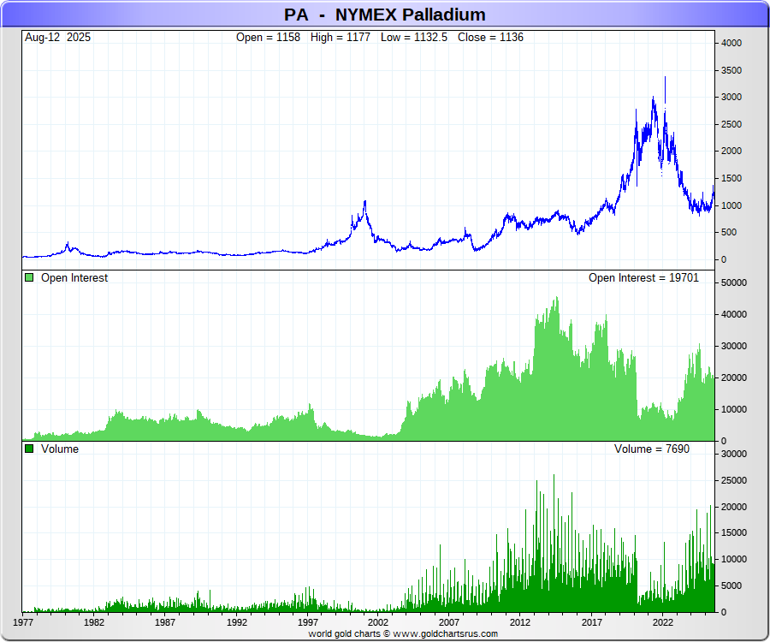Click the 1987 year label
This screenshot has width=770, height=642.
[165, 622]
